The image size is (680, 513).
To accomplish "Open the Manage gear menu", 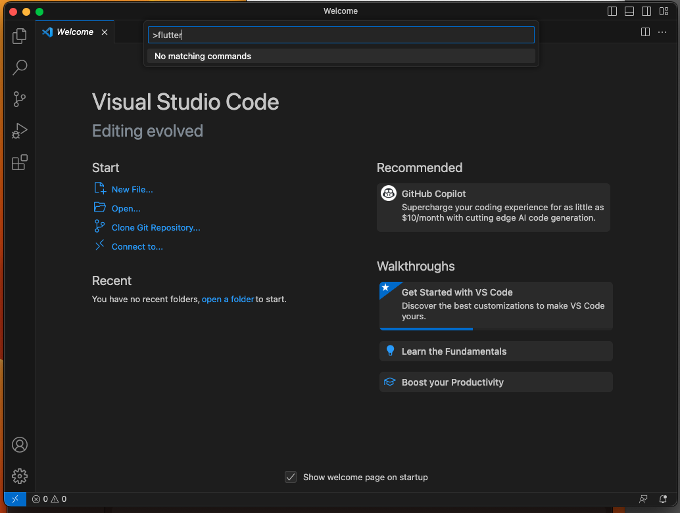I will pos(20,476).
